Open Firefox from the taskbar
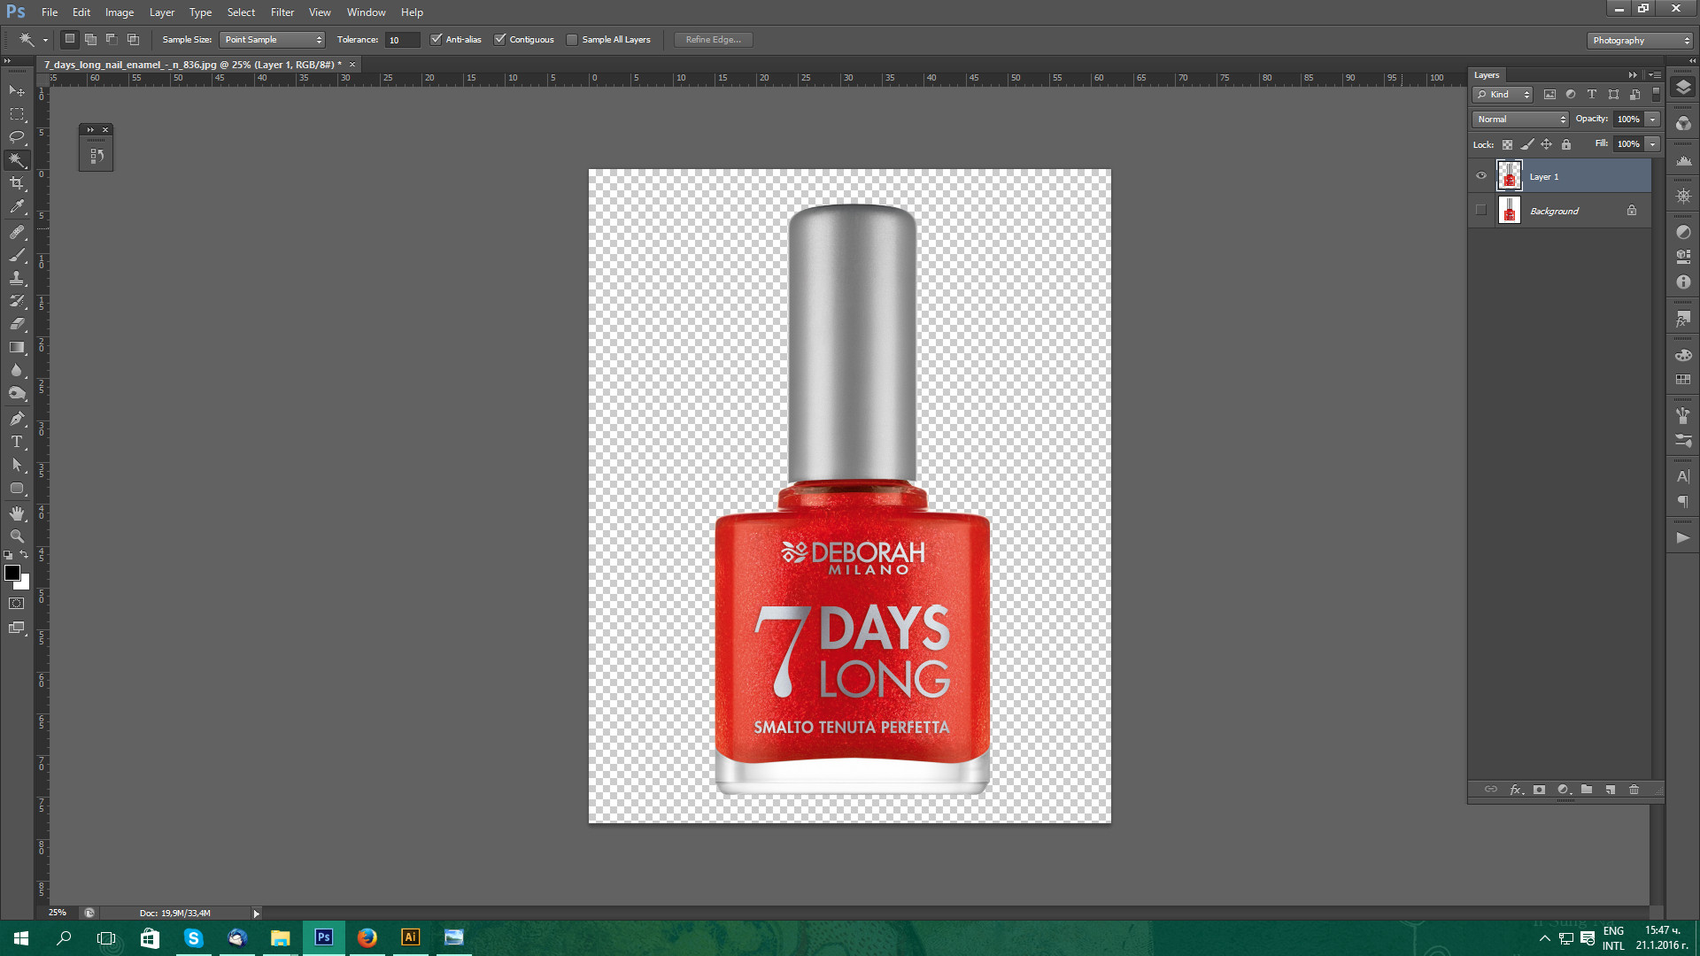The width and height of the screenshot is (1700, 956). pos(367,937)
